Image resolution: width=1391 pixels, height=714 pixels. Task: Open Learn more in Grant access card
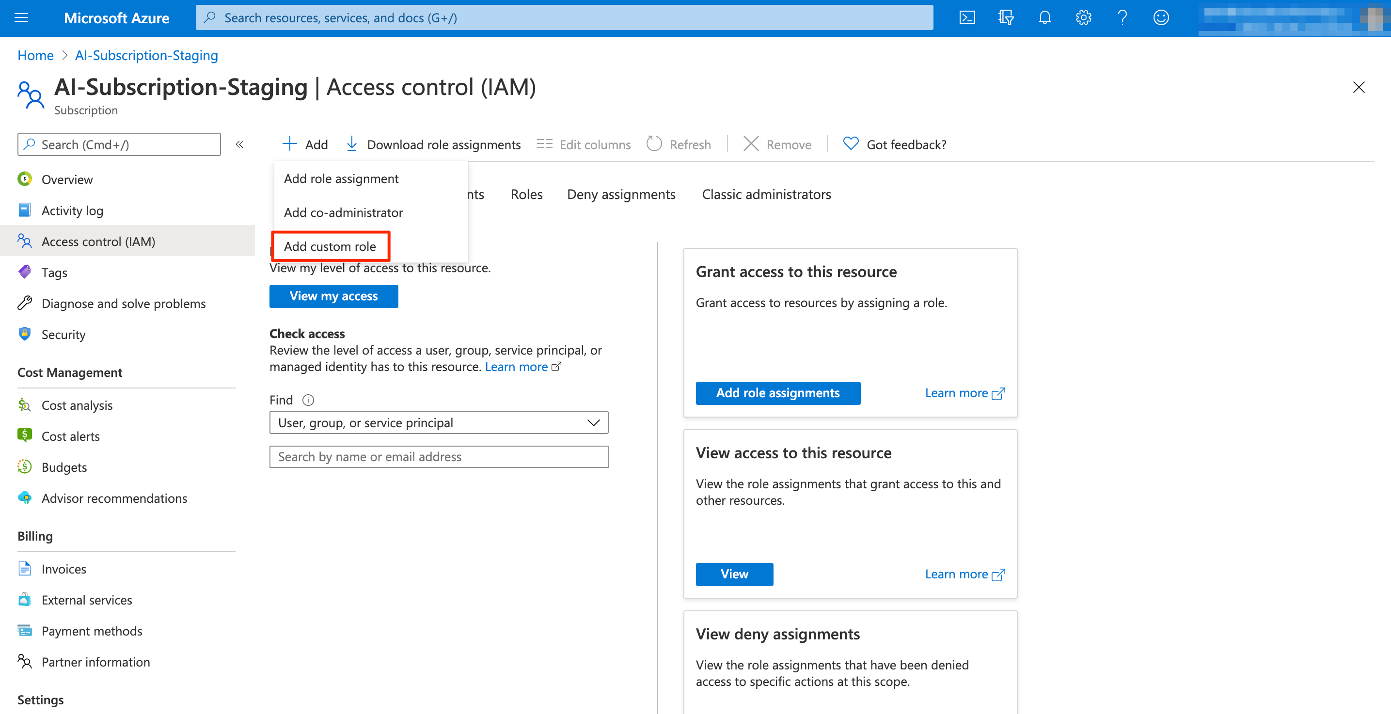click(964, 392)
